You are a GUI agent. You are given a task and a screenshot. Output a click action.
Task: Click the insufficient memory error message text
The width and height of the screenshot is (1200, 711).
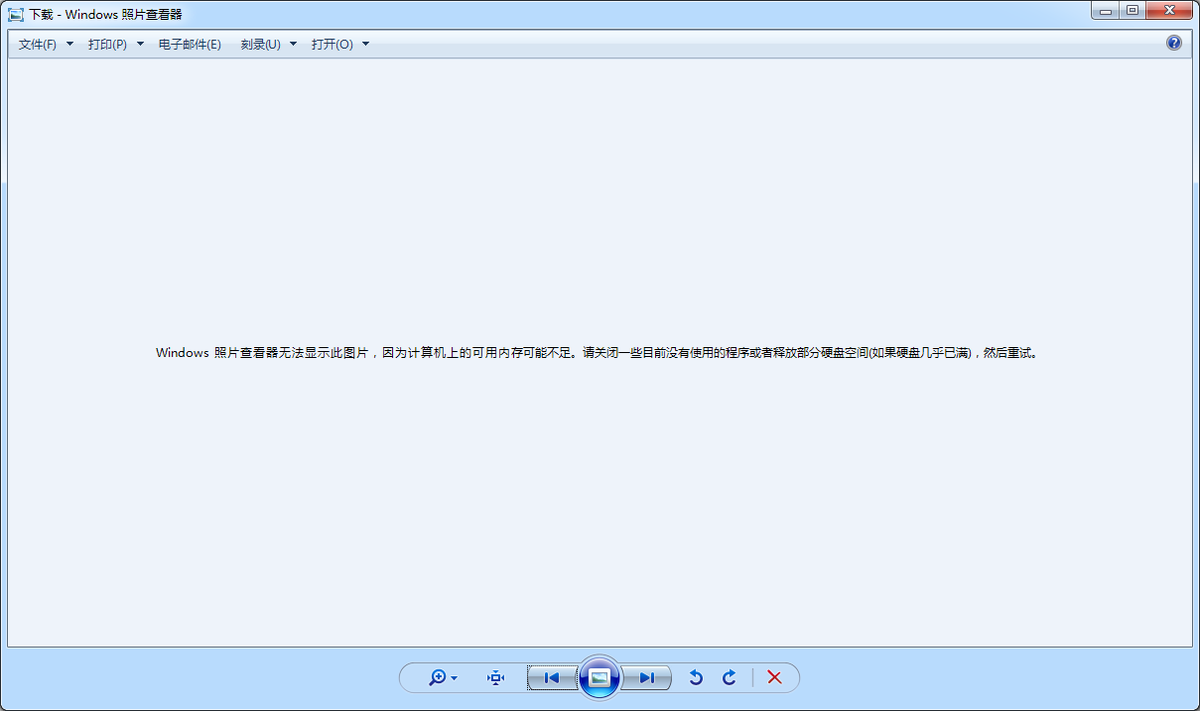point(598,352)
